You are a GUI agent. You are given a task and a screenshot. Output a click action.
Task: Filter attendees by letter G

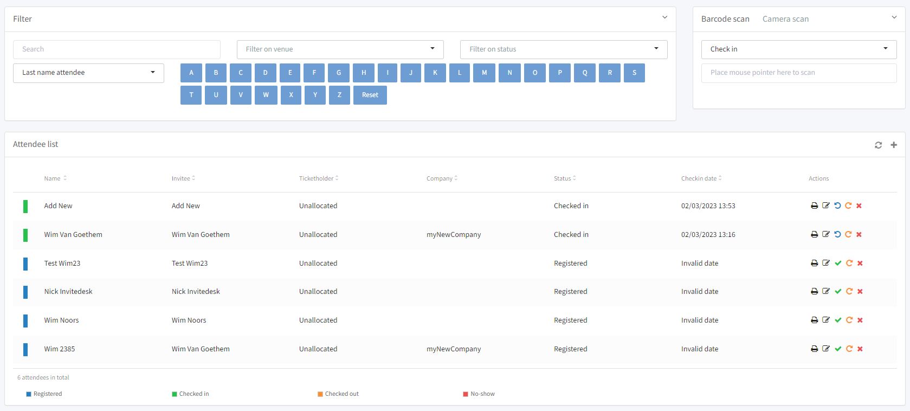click(x=339, y=73)
